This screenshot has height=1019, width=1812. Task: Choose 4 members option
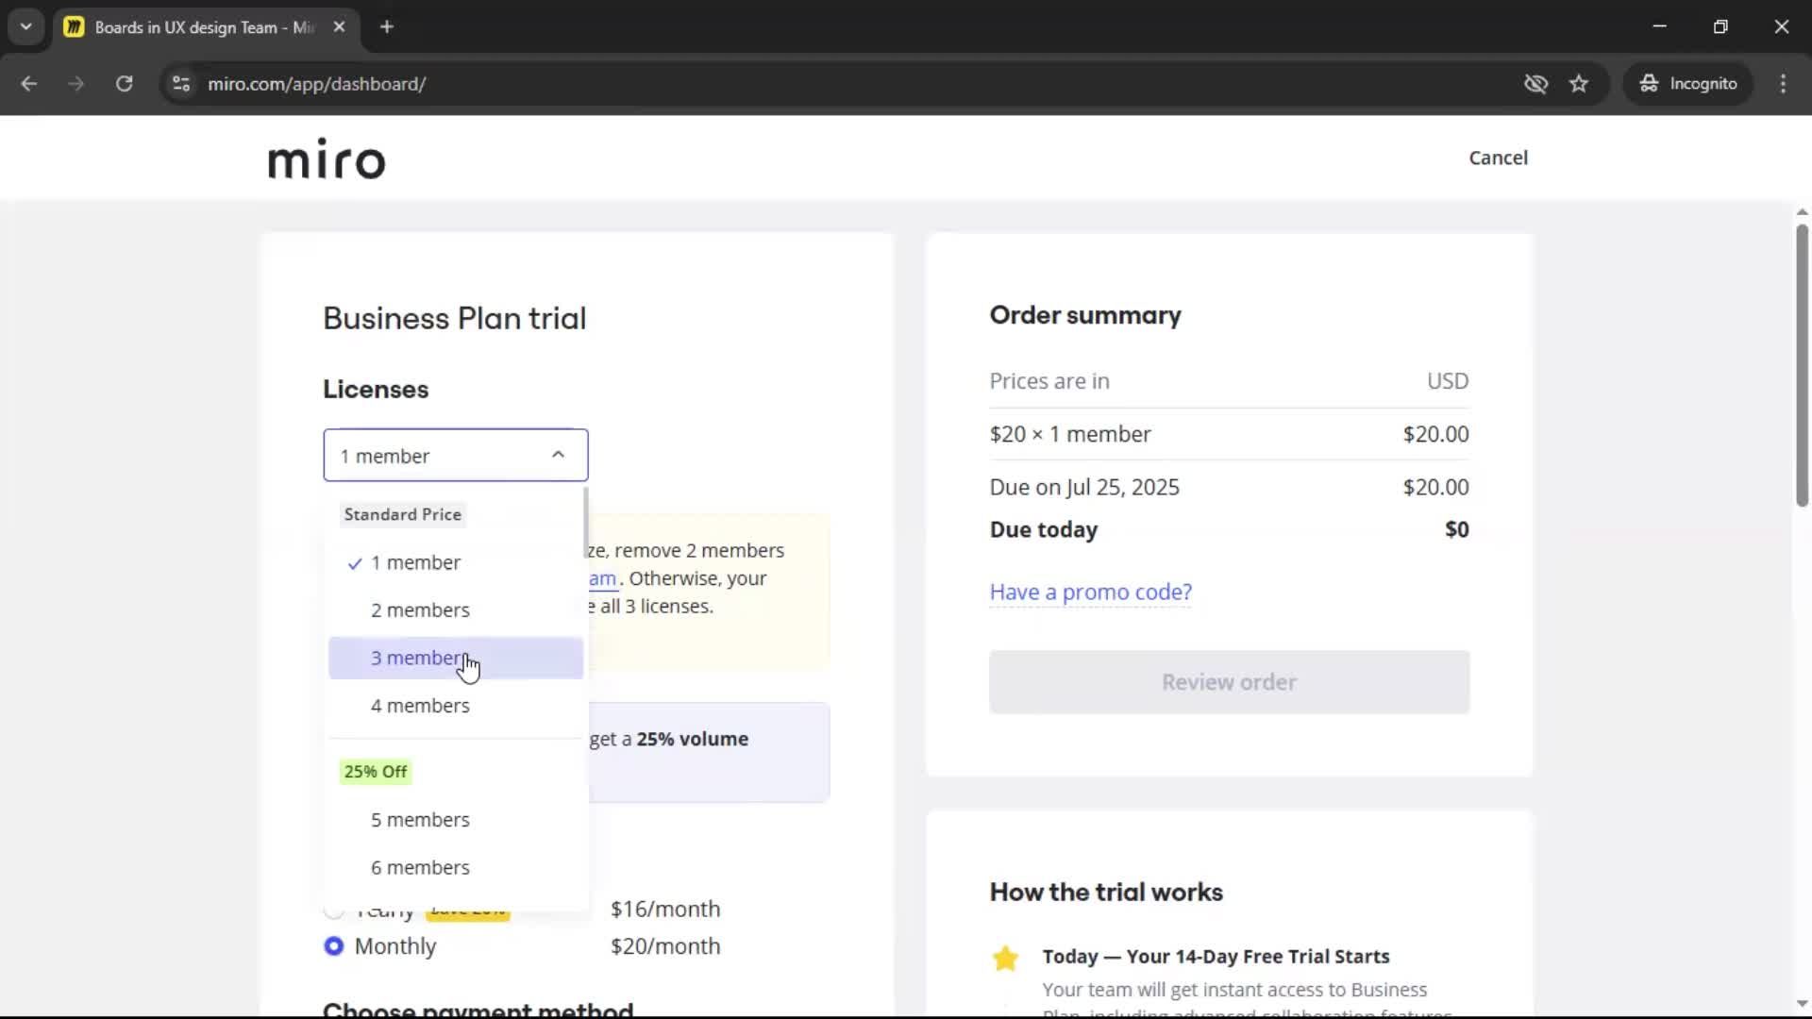coord(455,706)
